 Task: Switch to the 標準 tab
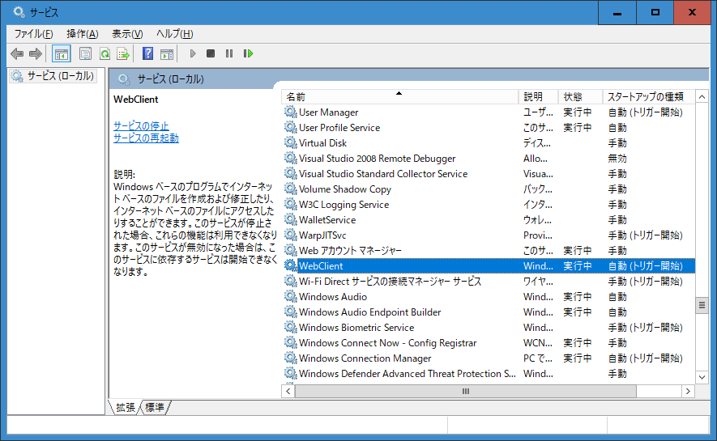[x=155, y=408]
